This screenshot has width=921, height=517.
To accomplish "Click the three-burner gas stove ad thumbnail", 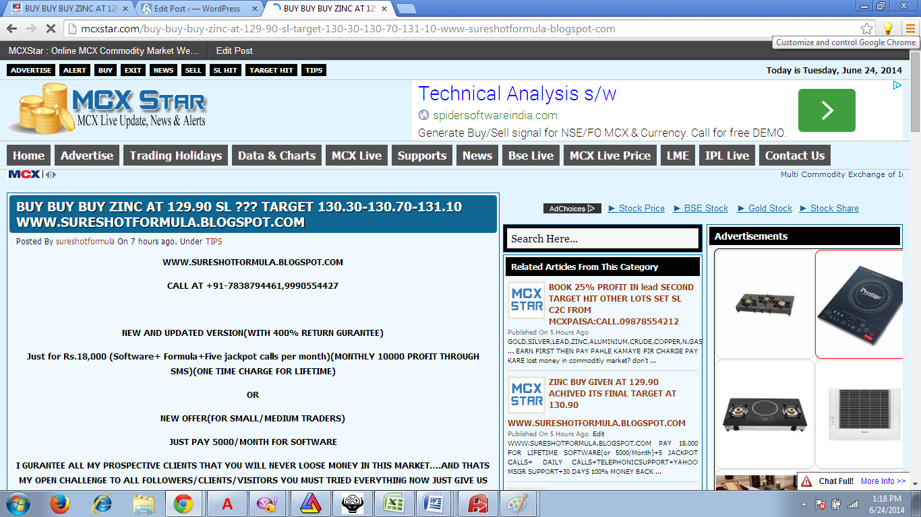I will [765, 304].
